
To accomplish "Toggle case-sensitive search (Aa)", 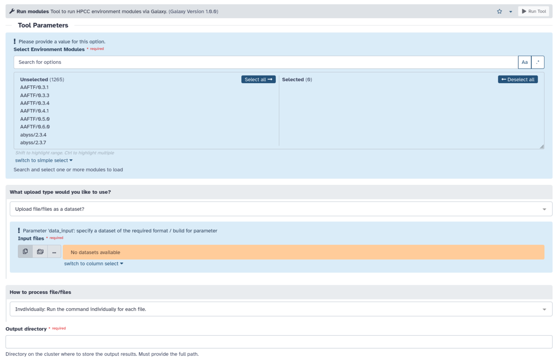I will (x=524, y=62).
